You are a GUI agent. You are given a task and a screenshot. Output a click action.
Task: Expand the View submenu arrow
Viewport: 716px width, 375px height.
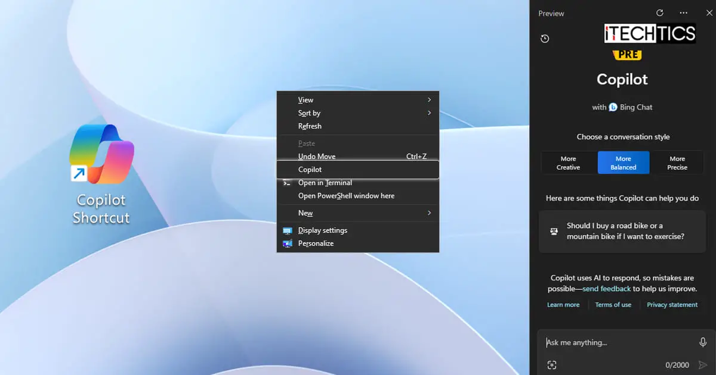coord(430,100)
